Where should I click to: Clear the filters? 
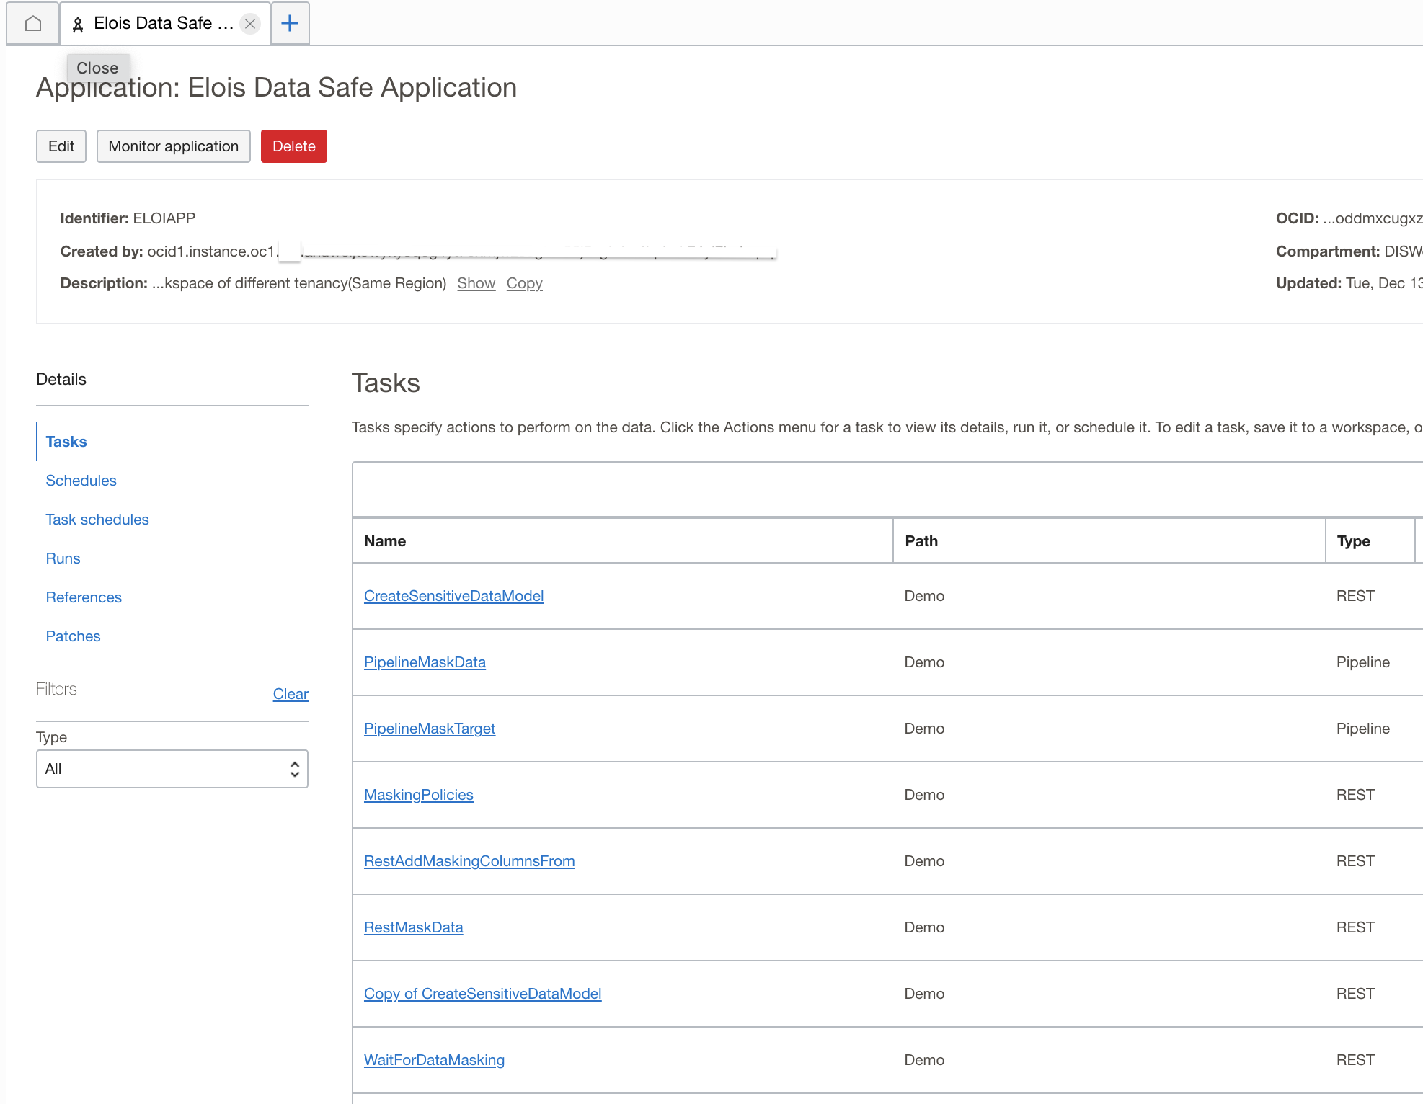pos(291,694)
